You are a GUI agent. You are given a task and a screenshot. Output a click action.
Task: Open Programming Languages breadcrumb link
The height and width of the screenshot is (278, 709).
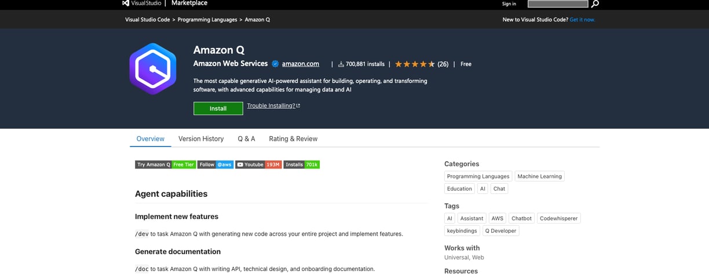coord(207,20)
